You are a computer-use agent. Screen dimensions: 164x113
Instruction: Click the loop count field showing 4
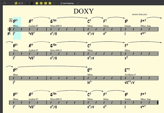coord(20,3)
